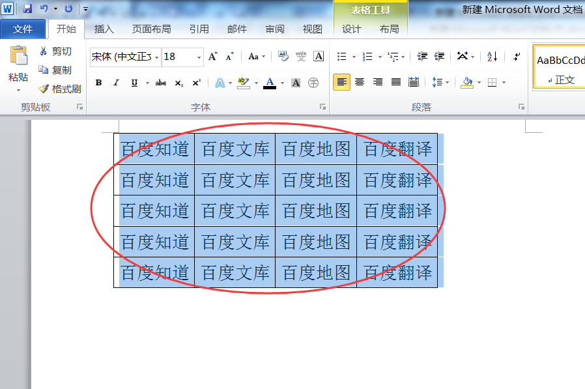Open the Clipboard (剪贴板) pane launcher
This screenshot has width=585, height=389.
pos(80,107)
